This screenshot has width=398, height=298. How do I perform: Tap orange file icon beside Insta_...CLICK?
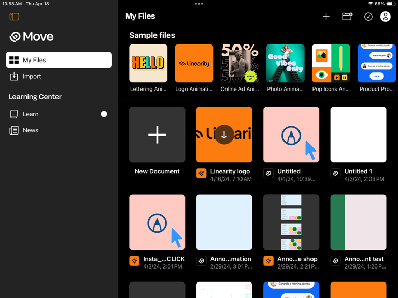click(x=134, y=261)
